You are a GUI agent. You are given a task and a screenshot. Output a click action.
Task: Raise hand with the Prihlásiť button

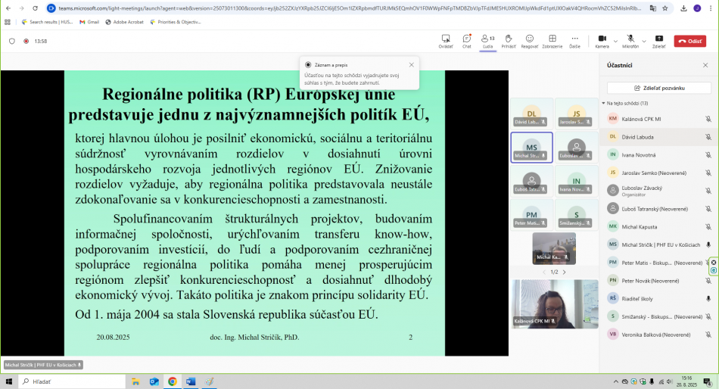[509, 39]
